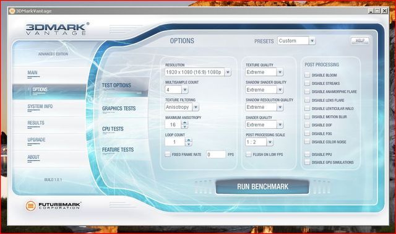Open the Presets Custom dropdown
Screen dimensions: 396x234
pos(312,41)
